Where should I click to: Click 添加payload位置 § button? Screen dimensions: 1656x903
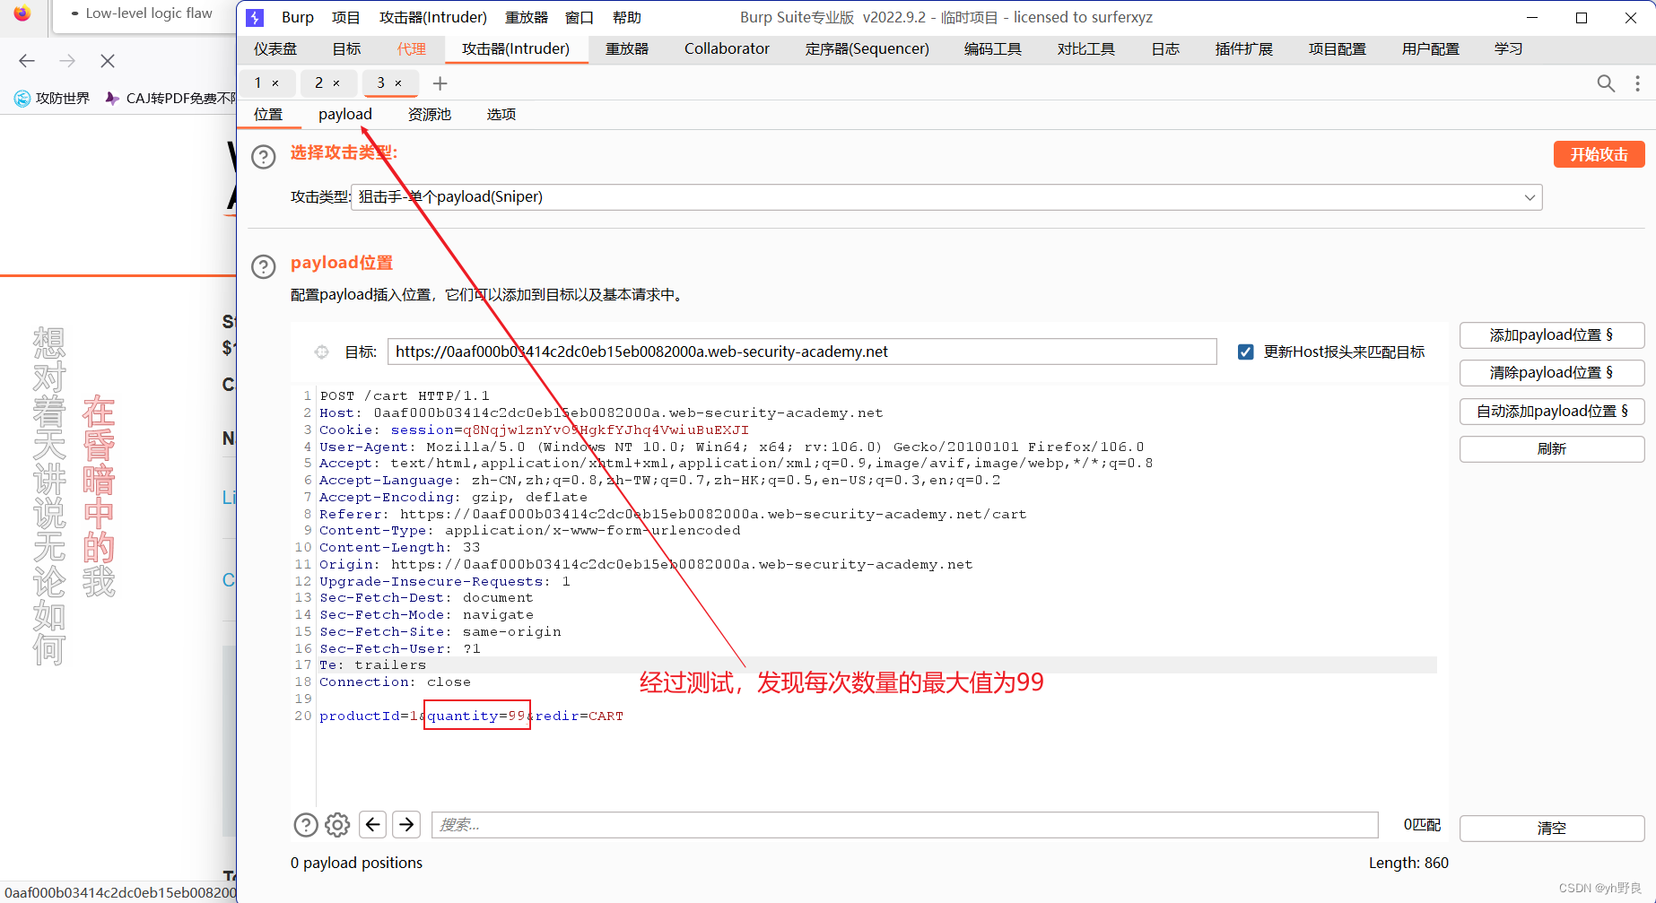[x=1552, y=335]
